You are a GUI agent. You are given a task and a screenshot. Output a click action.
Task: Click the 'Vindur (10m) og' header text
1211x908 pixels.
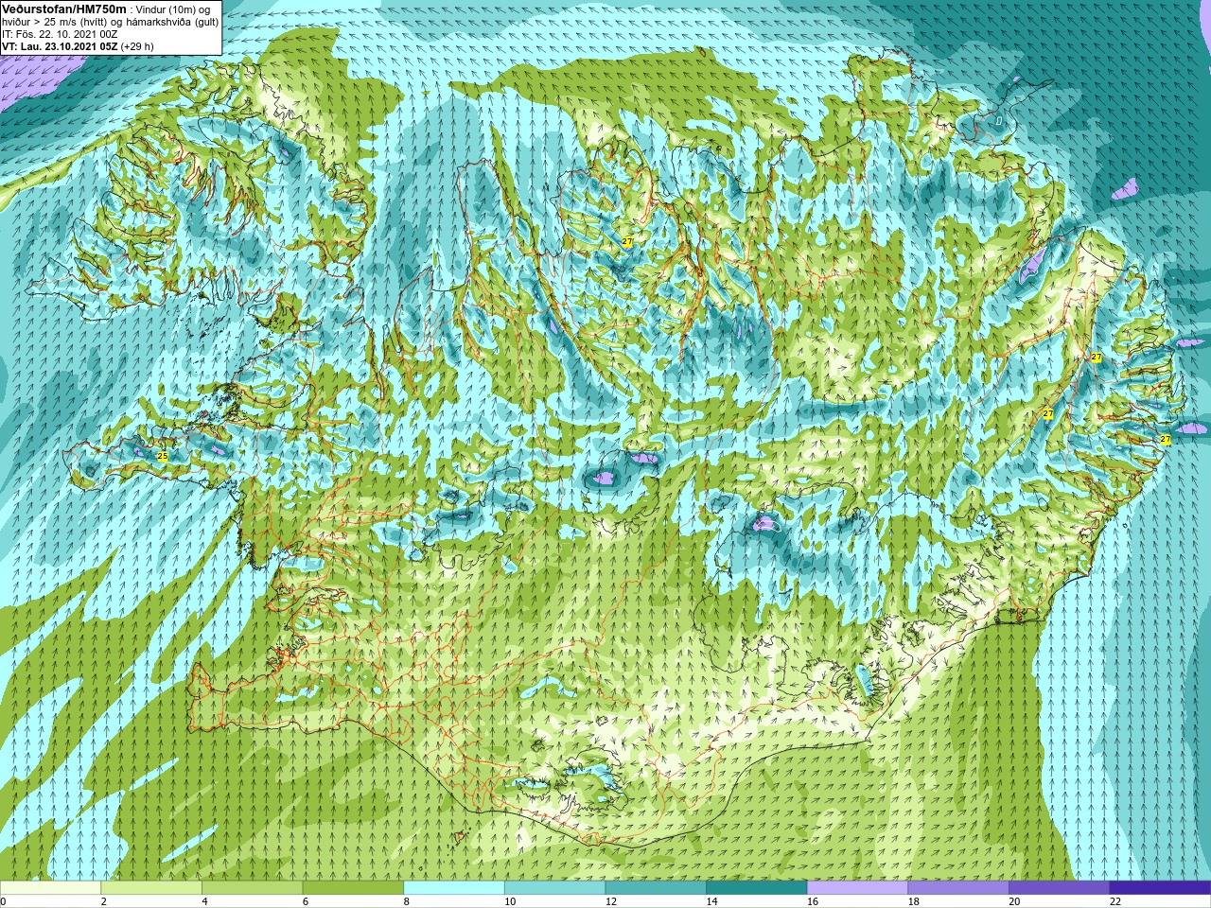point(174,9)
